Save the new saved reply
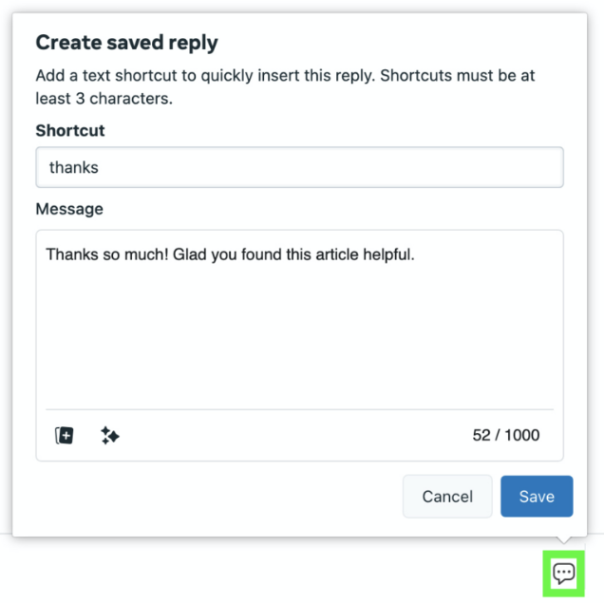The width and height of the screenshot is (604, 603). click(537, 497)
